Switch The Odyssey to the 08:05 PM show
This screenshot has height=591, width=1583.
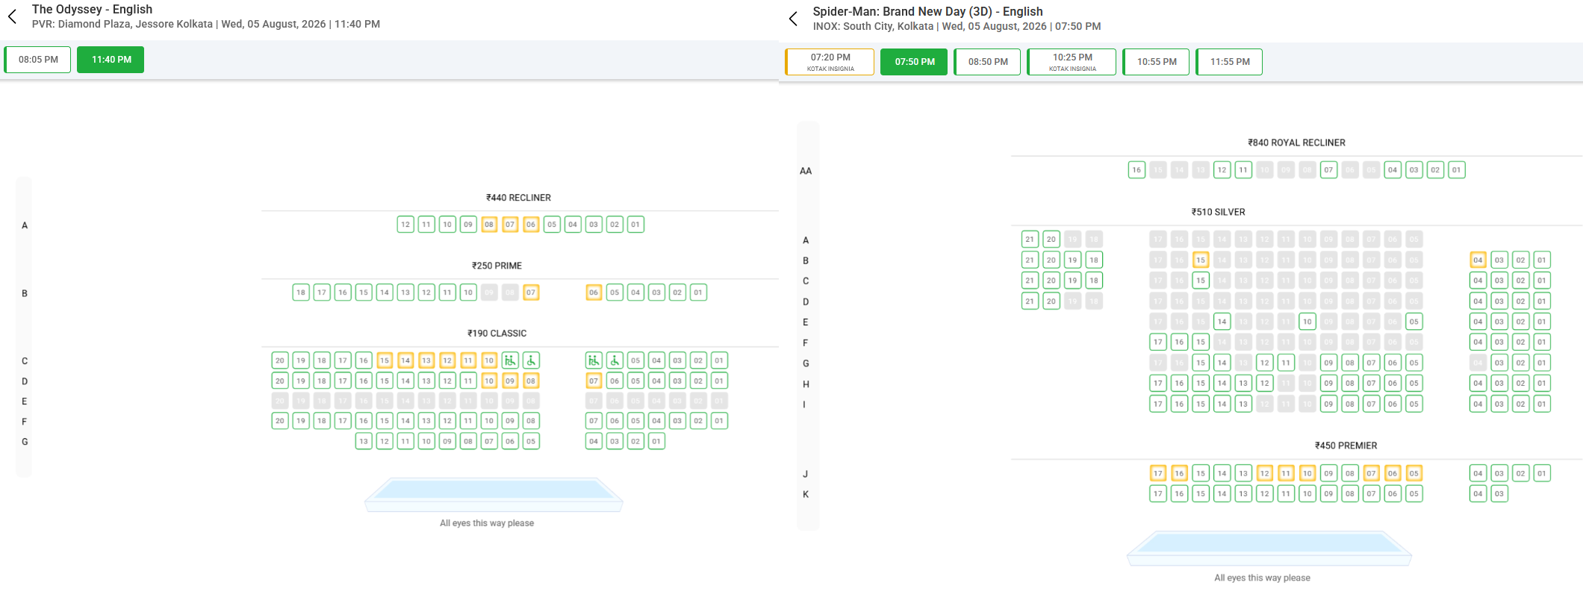click(x=38, y=60)
